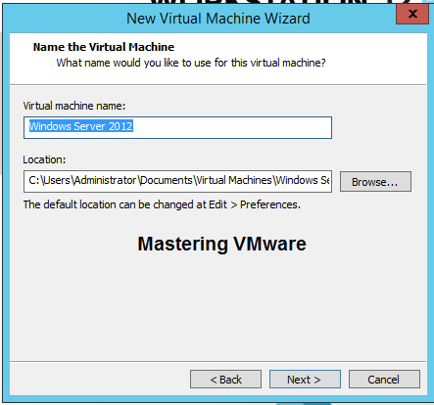Click the 'What name would you like' prompt
This screenshot has width=434, height=405.
(x=191, y=63)
